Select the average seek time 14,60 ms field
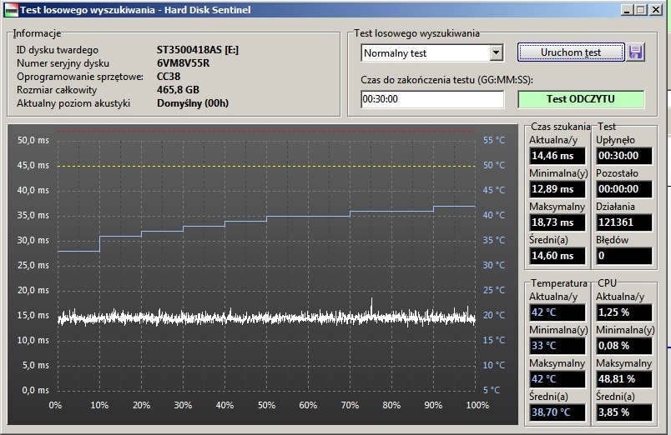Image resolution: width=671 pixels, height=435 pixels. tap(557, 256)
